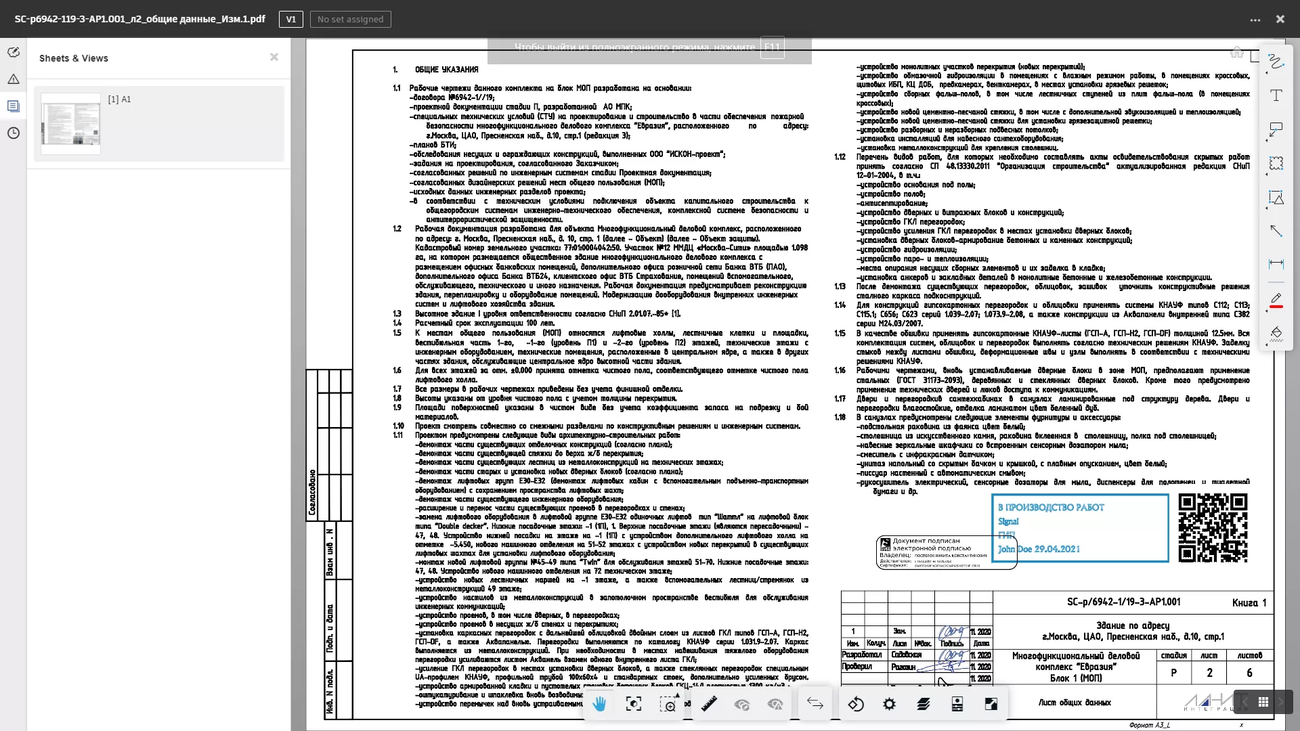Viewport: 1300px width, 731px height.
Task: Rotate the sheet with rotate icon
Action: point(856,704)
